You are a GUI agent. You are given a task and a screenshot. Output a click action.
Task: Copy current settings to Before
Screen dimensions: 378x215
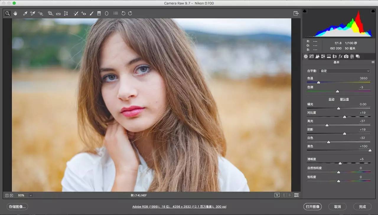[290, 195]
